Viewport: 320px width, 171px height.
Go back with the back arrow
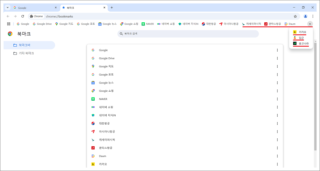point(8,16)
